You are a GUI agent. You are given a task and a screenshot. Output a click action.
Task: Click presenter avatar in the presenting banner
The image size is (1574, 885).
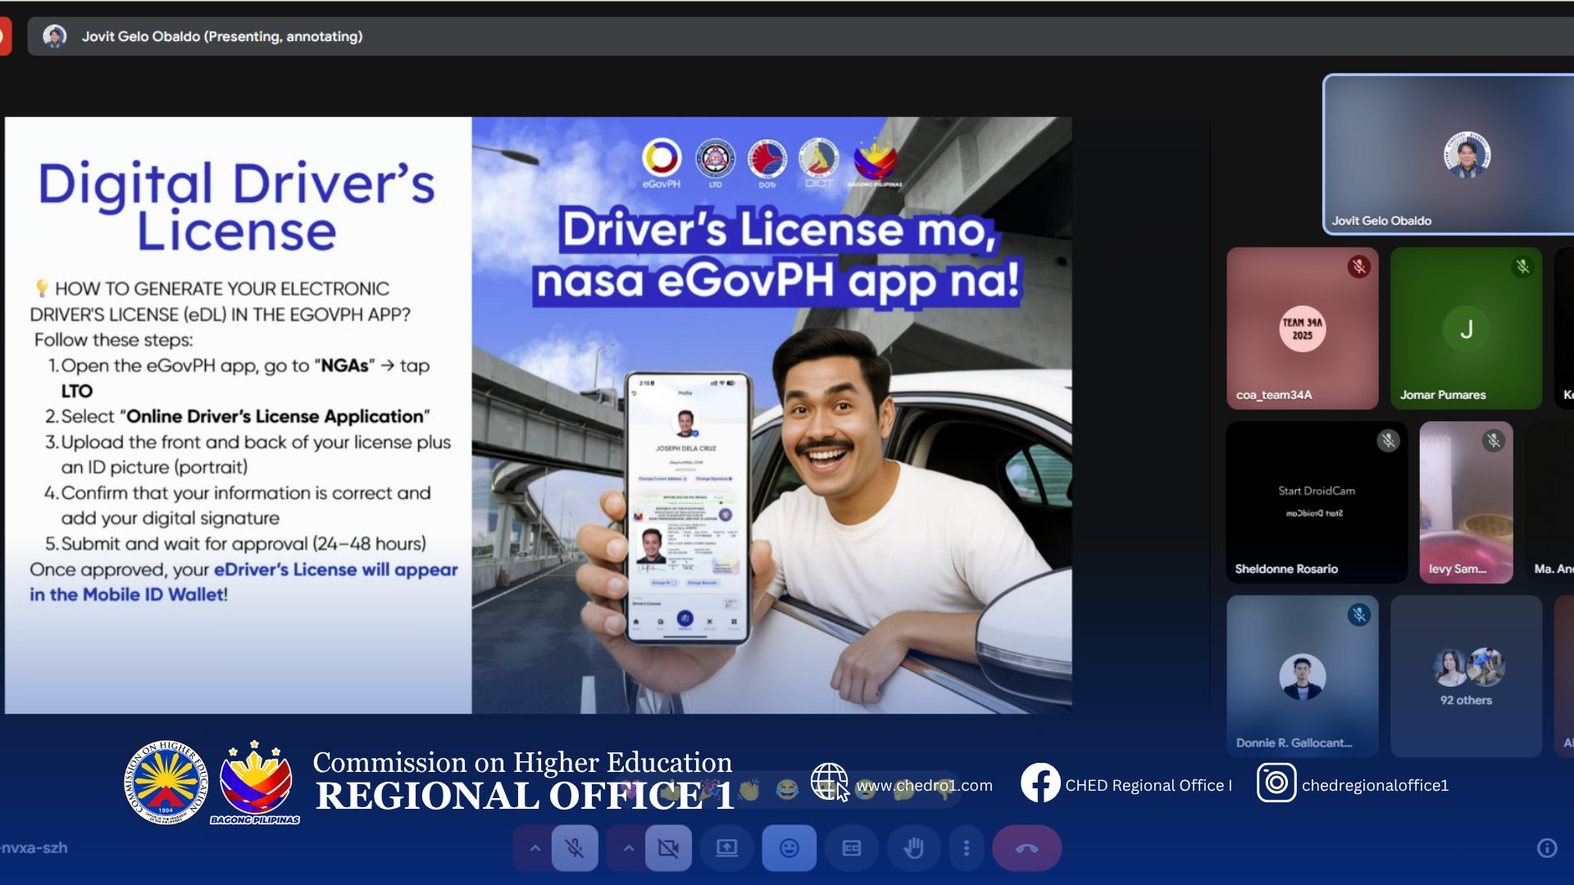54,36
